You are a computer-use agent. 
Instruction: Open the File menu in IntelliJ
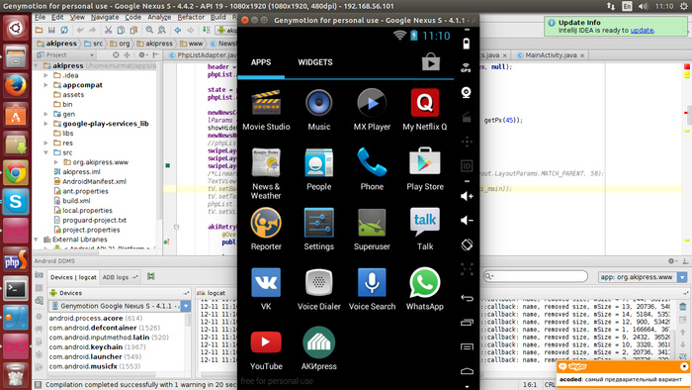point(41,17)
